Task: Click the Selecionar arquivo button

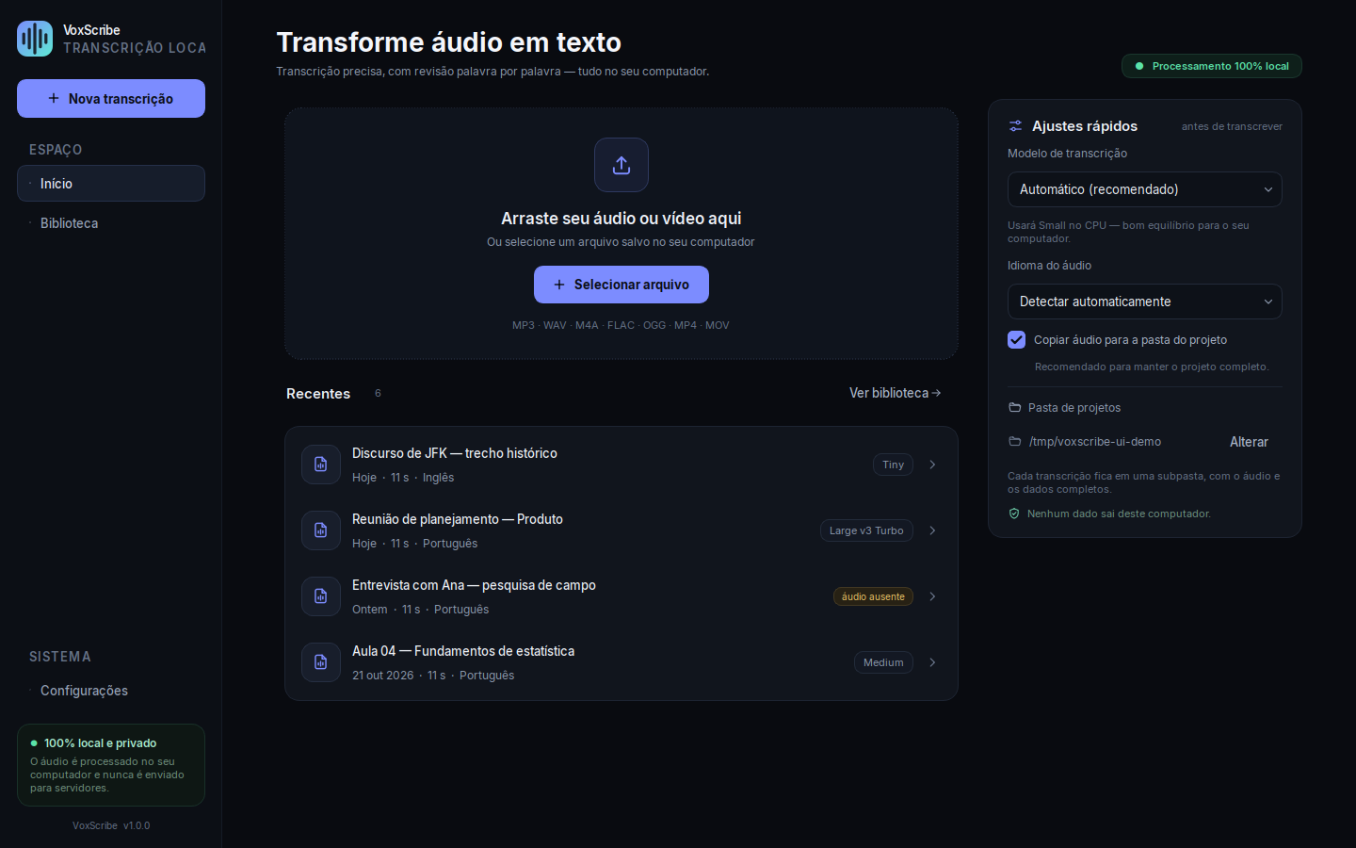Action: click(621, 285)
